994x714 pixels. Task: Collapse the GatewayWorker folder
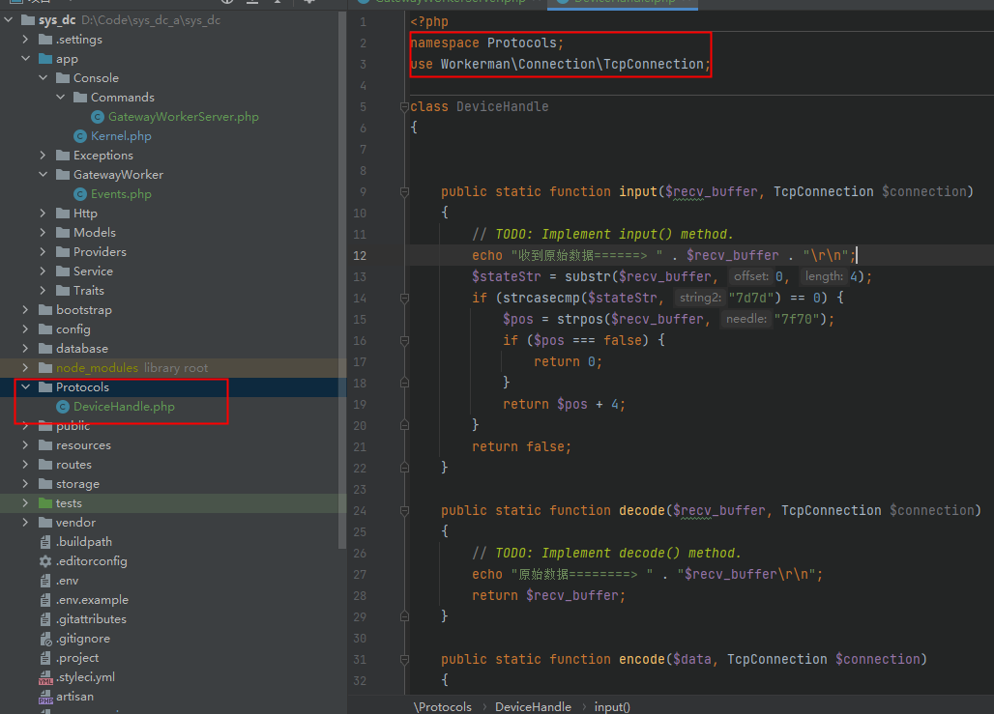tap(43, 174)
